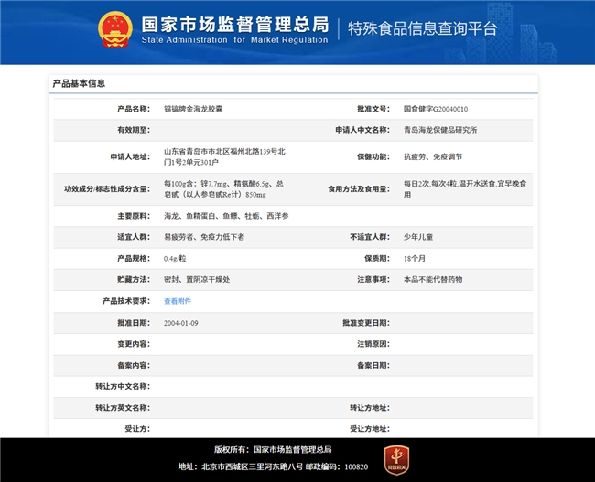The image size is (595, 482).
Task: Click the main ingredients list starting with 海龙
Action: 226,216
